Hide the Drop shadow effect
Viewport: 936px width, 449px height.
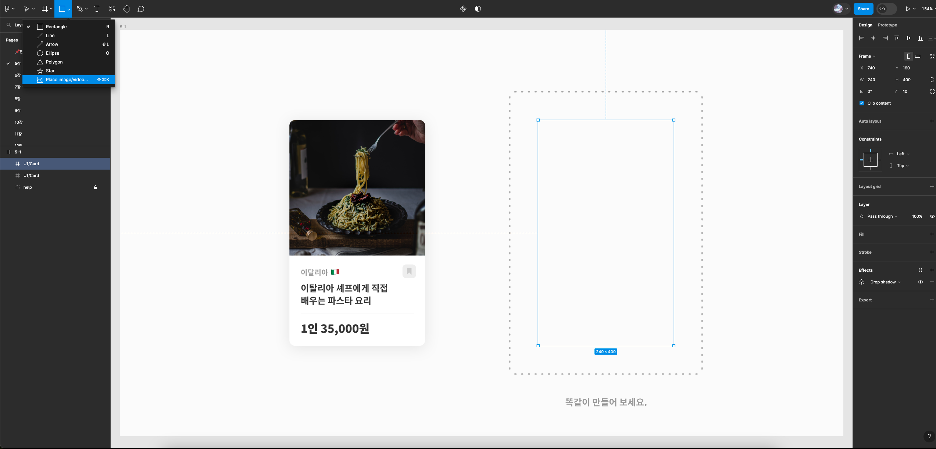pyautogui.click(x=920, y=282)
